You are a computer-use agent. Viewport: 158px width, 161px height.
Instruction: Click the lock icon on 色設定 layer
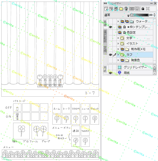click(x=124, y=32)
